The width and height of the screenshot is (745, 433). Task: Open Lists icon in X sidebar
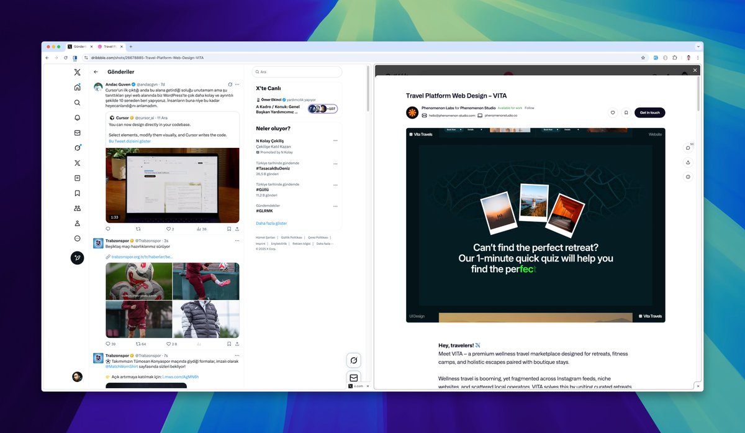(x=77, y=178)
